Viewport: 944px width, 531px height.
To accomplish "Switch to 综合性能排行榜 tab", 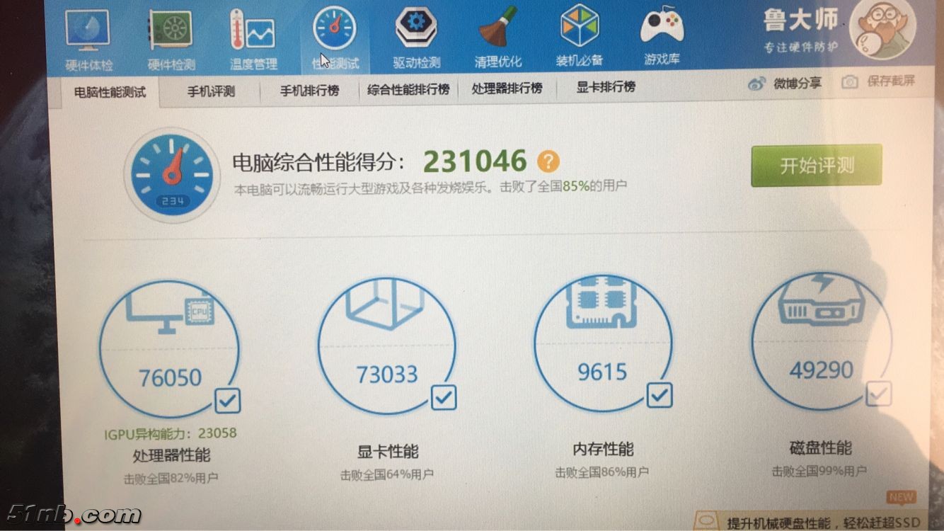I will [x=408, y=90].
